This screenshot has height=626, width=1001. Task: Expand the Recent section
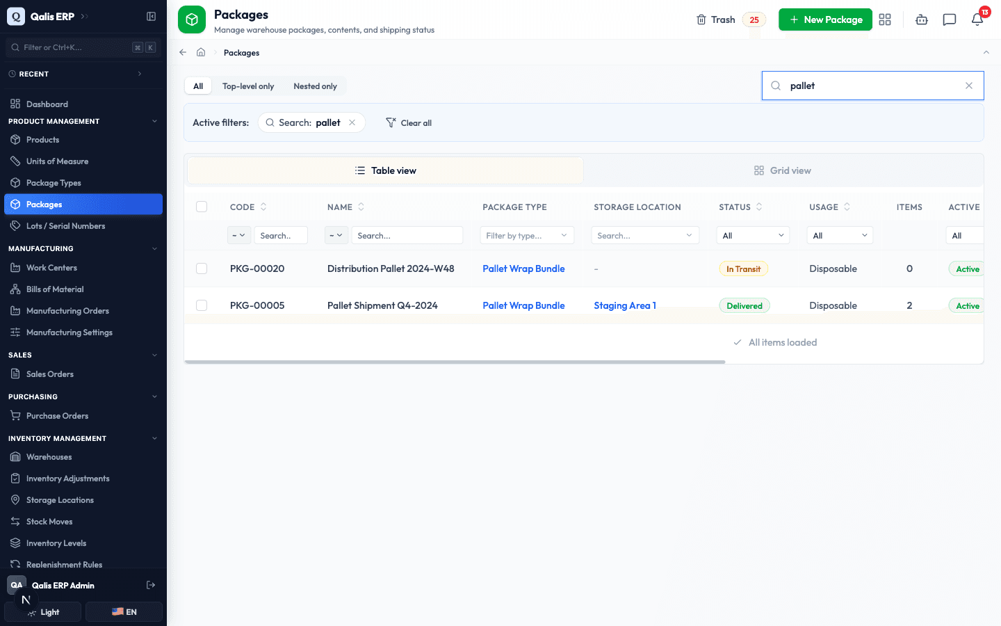click(140, 74)
